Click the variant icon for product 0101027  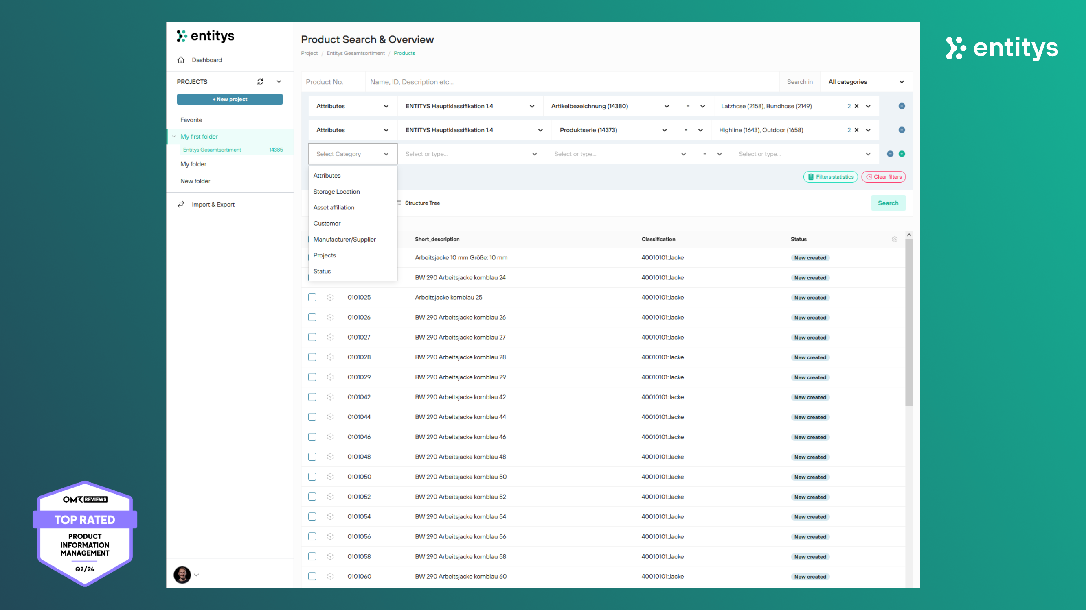click(330, 337)
